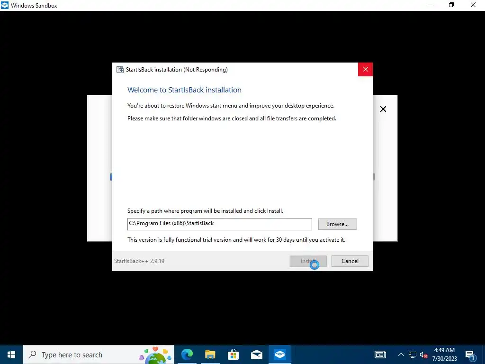Close the StartIsBack installation dialog
Viewport: 485px width, 364px height.
[x=365, y=69]
